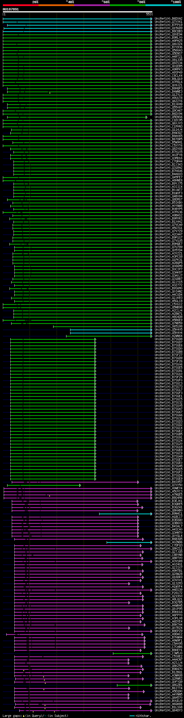Click the purple segment of the identity legend

point(92,5)
